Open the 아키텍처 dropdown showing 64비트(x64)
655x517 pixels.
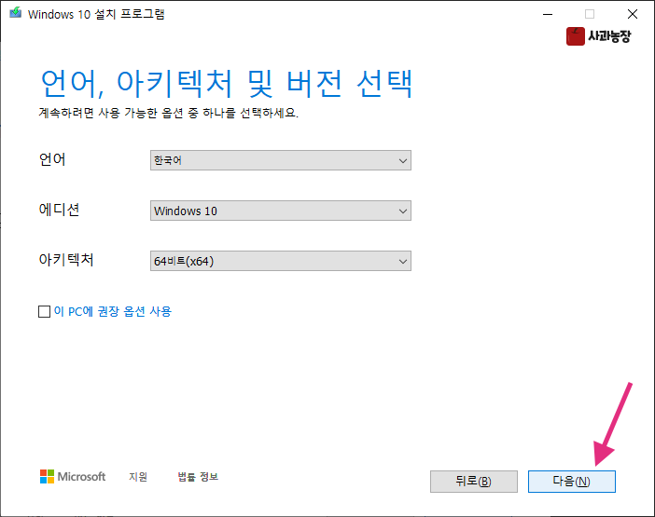click(280, 261)
